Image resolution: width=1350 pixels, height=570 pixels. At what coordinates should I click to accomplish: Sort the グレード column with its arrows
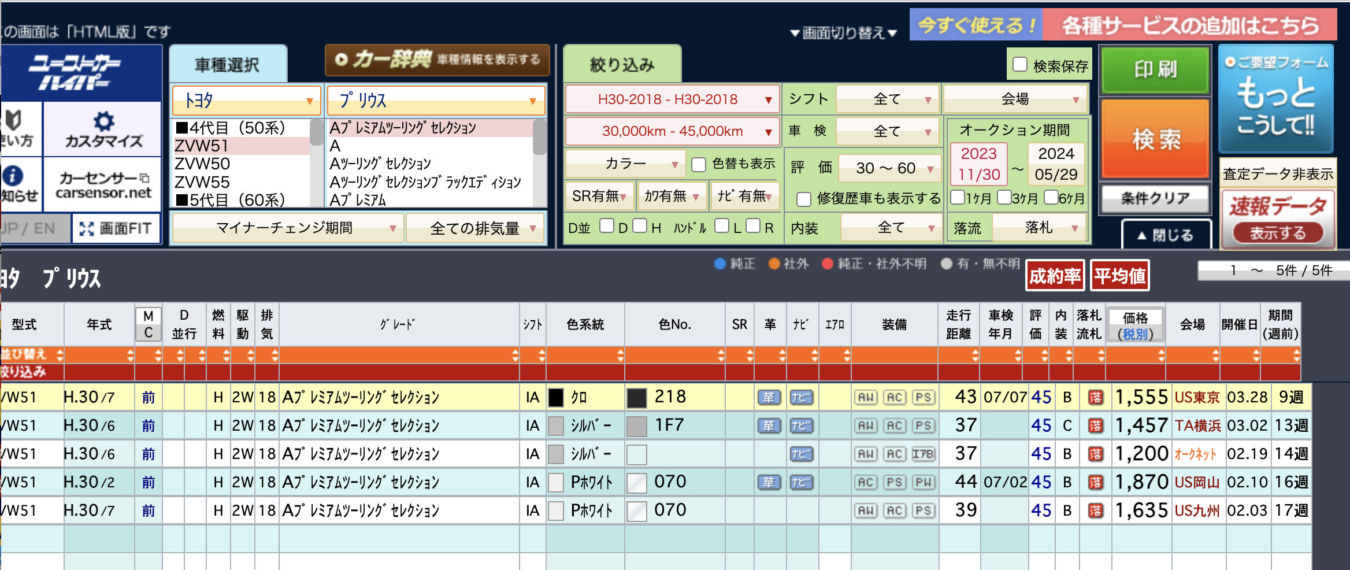pos(515,355)
